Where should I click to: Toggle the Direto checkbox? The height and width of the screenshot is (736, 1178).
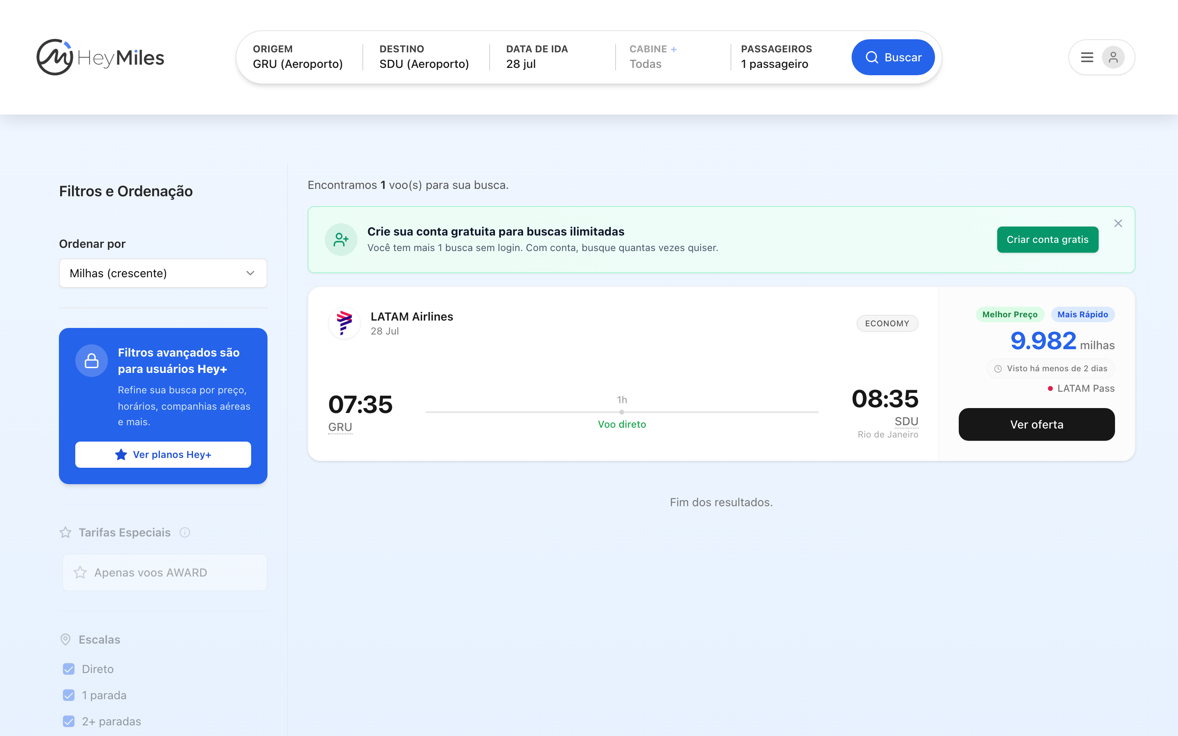pyautogui.click(x=69, y=669)
